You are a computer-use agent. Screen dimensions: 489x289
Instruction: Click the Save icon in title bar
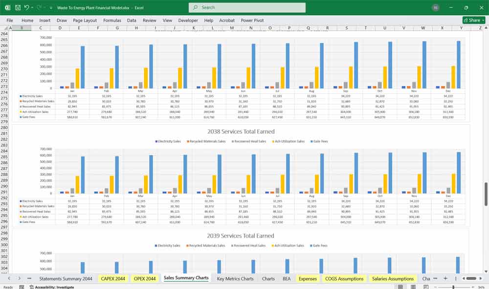click(x=18, y=8)
